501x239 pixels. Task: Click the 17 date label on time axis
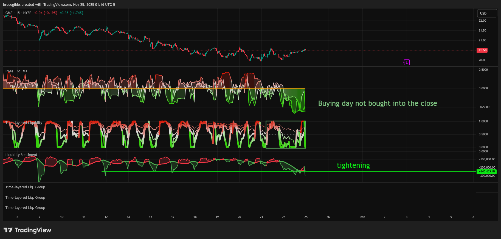[173, 217]
